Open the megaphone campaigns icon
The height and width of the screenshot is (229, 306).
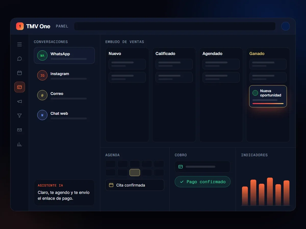pos(19,102)
